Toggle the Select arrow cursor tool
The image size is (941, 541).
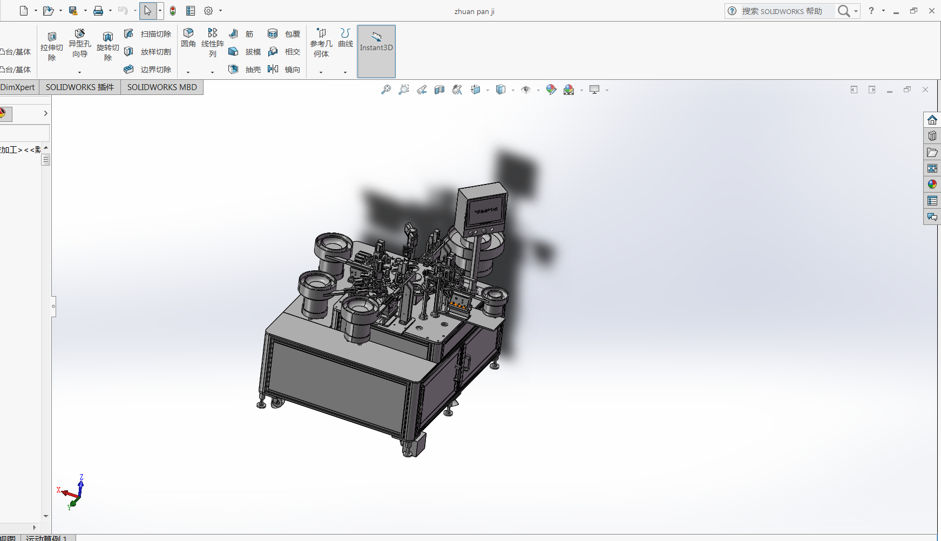tap(147, 11)
